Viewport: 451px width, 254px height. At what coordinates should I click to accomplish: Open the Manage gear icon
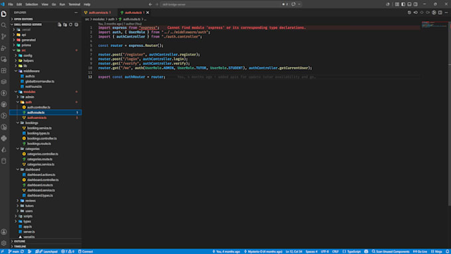pos(4,243)
